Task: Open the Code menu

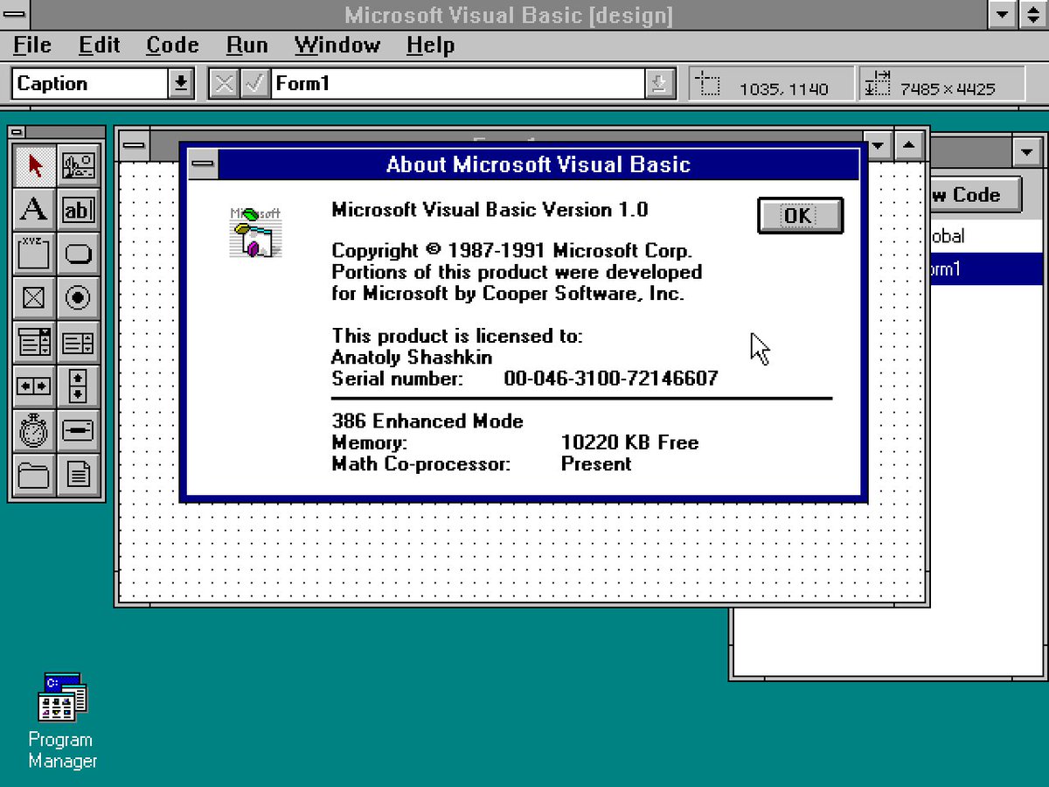Action: (x=172, y=45)
